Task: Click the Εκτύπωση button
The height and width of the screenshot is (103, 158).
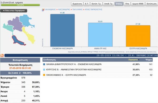Action: (x=152, y=4)
